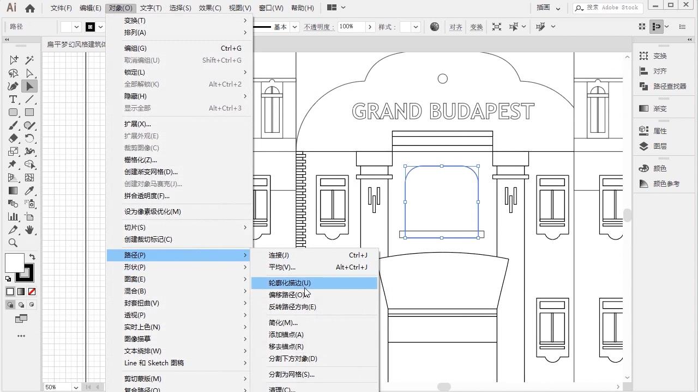Select the Paintbrush tool

pos(13,125)
